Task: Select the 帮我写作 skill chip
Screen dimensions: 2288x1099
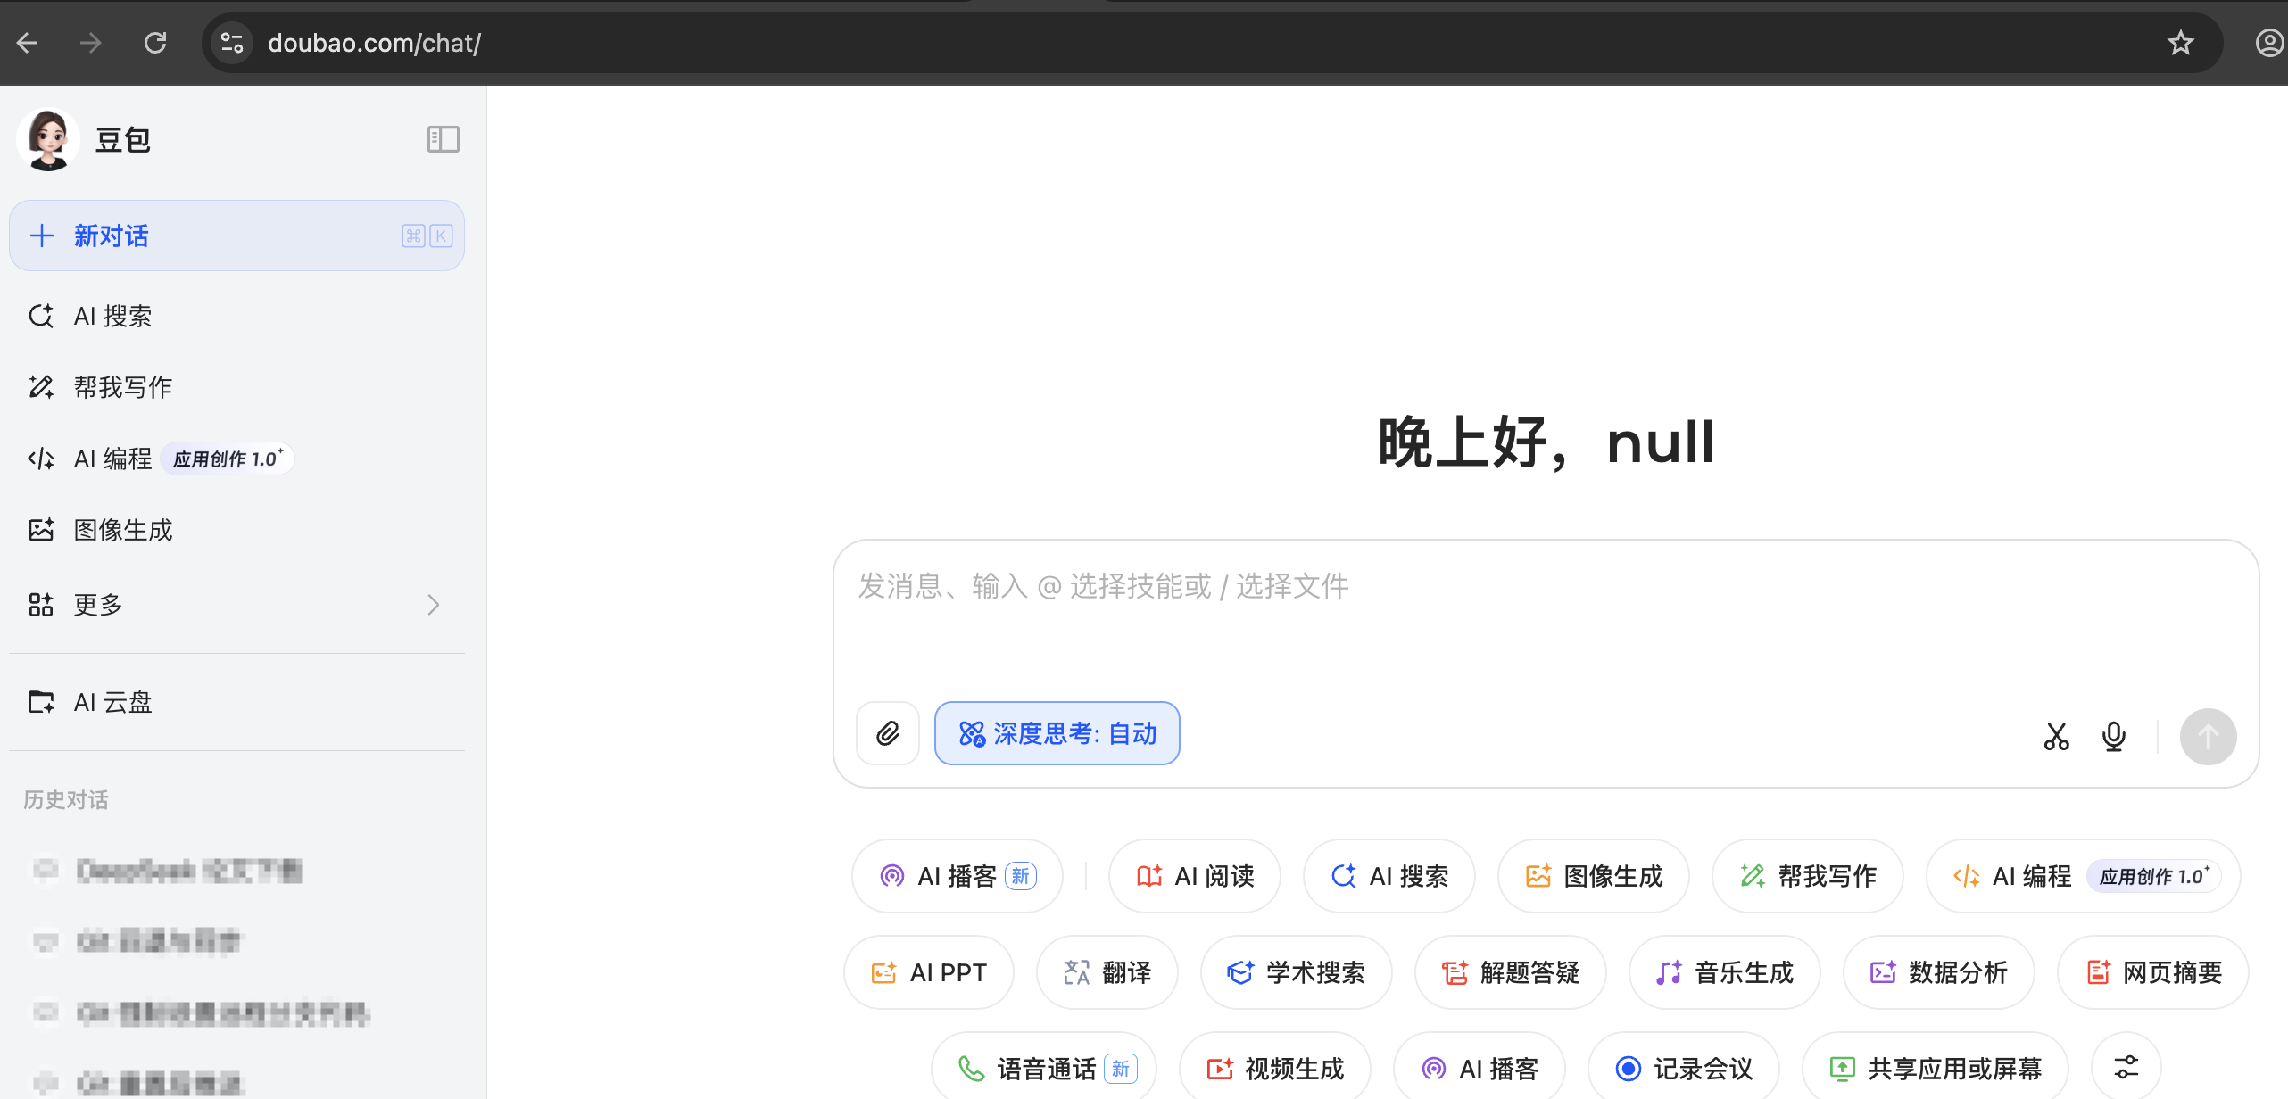Action: [1808, 876]
